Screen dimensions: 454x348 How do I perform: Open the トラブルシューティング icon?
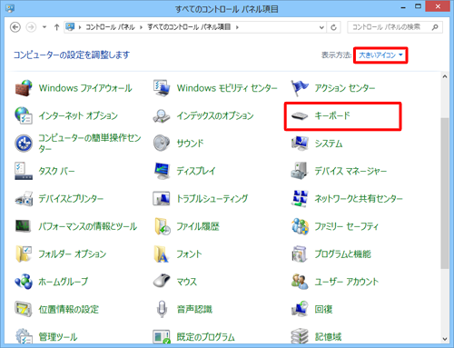162,199
